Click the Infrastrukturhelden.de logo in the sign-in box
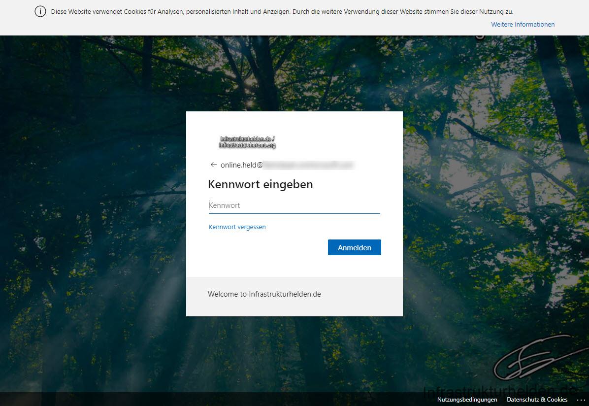This screenshot has height=406, width=589. click(x=247, y=142)
